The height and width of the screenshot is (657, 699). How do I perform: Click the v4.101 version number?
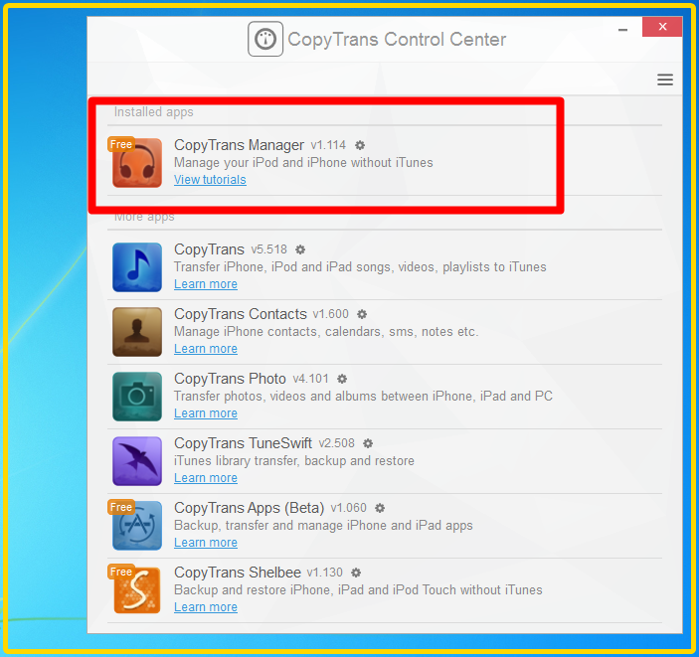coord(310,379)
